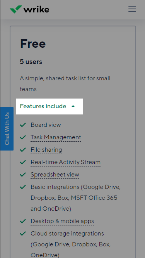Click the Wrike logo
145x258 pixels.
(x=29, y=9)
